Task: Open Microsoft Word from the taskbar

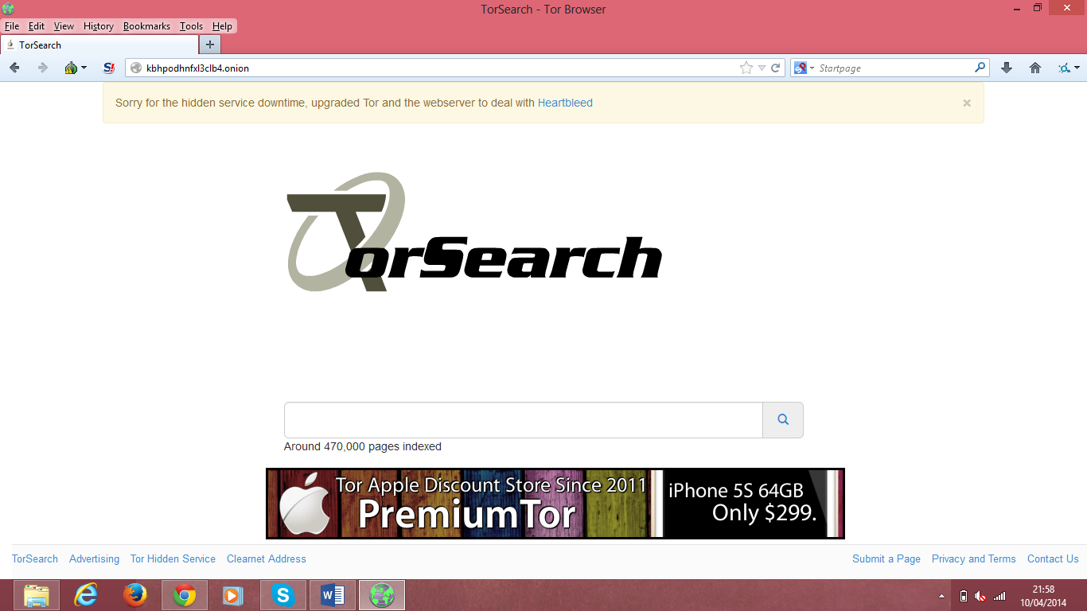Action: pyautogui.click(x=332, y=594)
